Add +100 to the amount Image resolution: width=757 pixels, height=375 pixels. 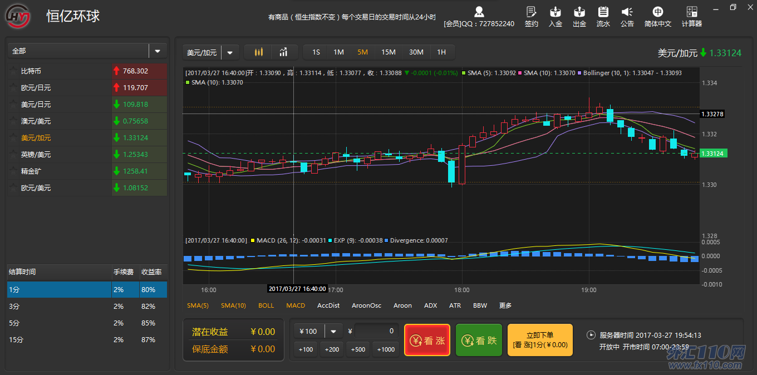click(306, 349)
